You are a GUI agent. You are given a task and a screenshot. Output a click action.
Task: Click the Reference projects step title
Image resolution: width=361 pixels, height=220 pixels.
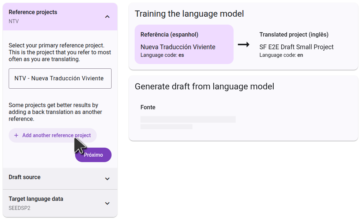pyautogui.click(x=33, y=12)
